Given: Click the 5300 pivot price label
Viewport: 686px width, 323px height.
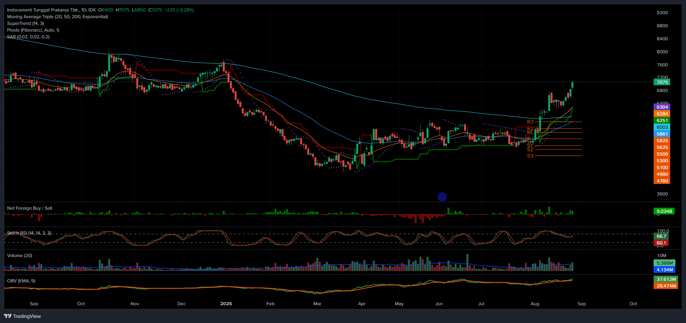Looking at the screenshot, I should click(x=662, y=161).
